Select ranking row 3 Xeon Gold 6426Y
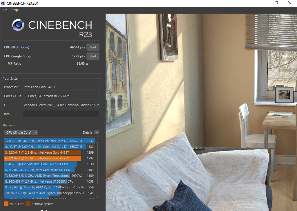This screenshot has height=211, width=297. [49, 152]
